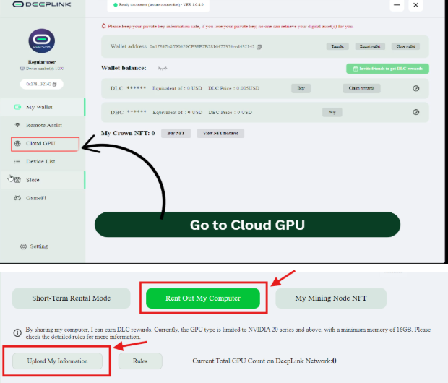Select Short-Term Rental Mode tab
Screen dimensions: 448x383
click(71, 298)
